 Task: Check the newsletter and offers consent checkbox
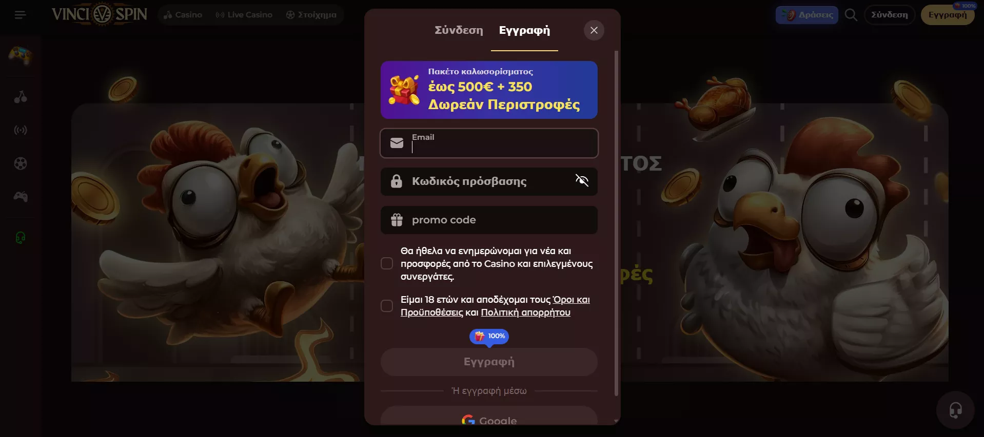click(387, 263)
